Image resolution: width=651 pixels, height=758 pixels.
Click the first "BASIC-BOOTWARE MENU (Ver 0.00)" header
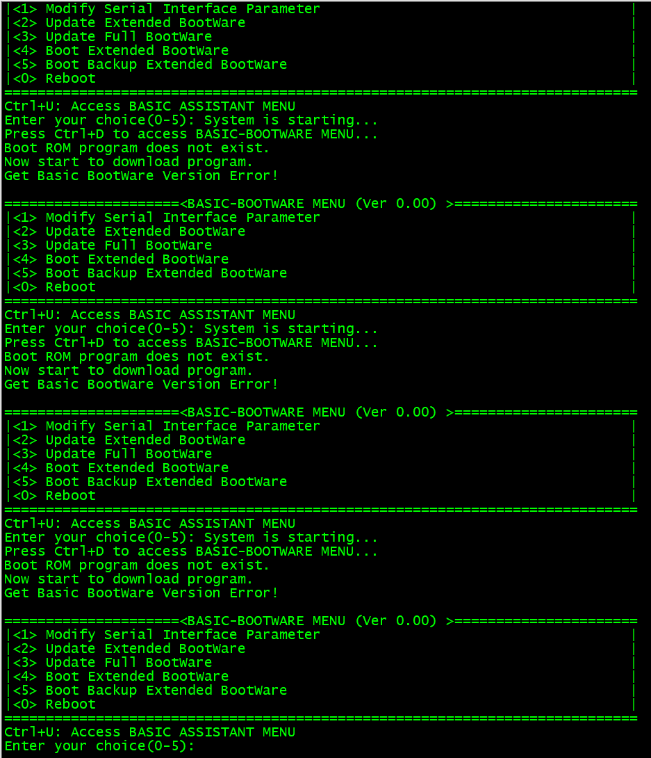(312, 204)
